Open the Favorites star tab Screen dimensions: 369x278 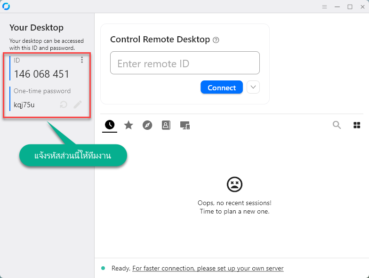[x=128, y=125]
